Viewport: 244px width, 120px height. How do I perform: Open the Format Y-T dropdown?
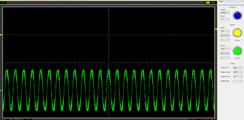click(x=225, y=19)
